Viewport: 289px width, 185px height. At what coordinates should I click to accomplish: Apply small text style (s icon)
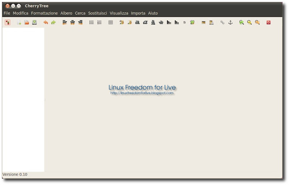click(185, 22)
